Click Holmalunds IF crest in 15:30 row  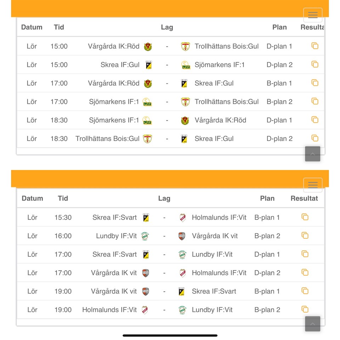(x=182, y=217)
